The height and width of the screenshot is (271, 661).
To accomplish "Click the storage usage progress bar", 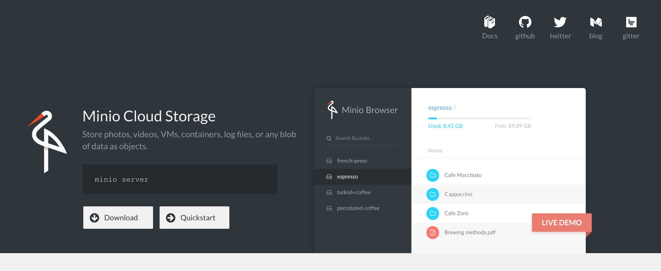I will (480, 118).
